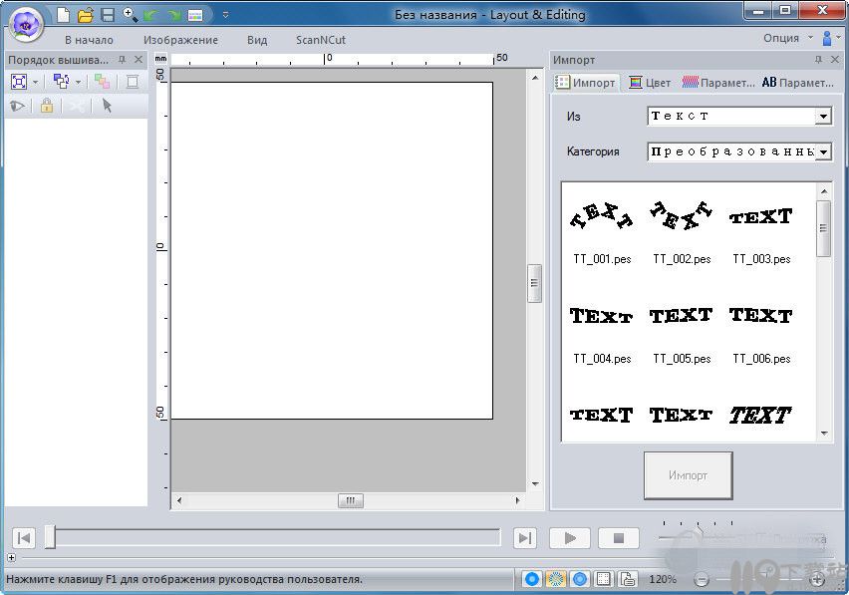Open the Изображение tab
Viewport: 849px width, 595px height.
(x=180, y=40)
